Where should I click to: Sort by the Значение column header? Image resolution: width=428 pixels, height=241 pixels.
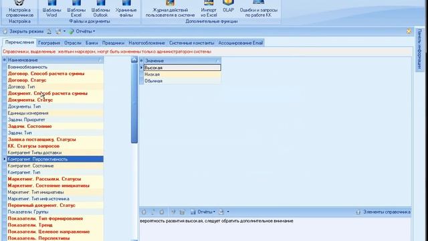[x=182, y=61]
